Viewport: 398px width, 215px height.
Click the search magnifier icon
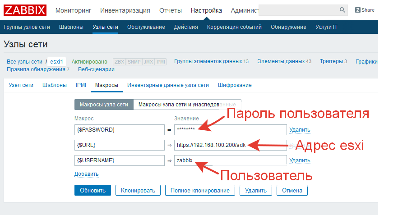(342, 10)
